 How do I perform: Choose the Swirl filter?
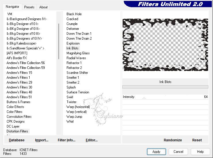(70, 97)
